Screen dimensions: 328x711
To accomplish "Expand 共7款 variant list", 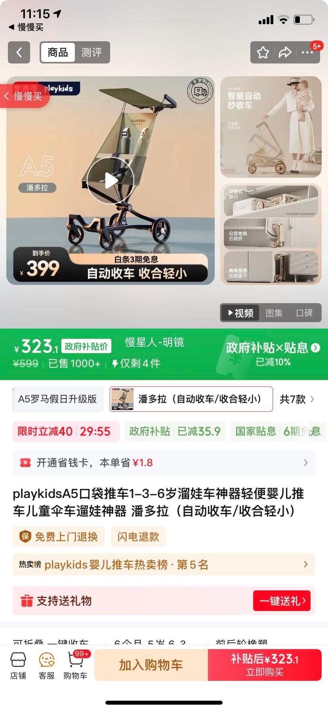I will 297,399.
